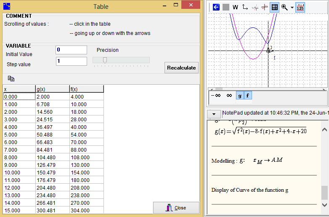This screenshot has width=329, height=217.
Task: Click the g(x) column header
Action: [53, 89]
